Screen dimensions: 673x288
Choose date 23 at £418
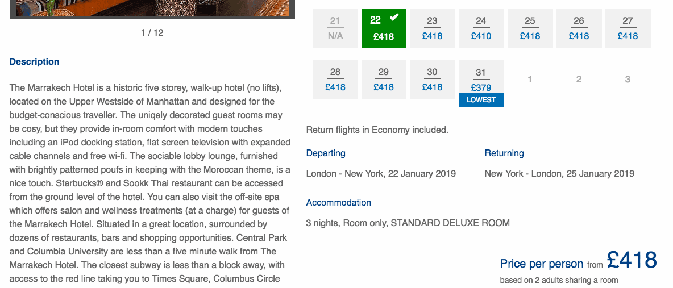coord(432,28)
